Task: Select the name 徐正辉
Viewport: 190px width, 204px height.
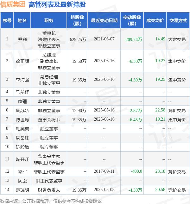Action: 22,61
